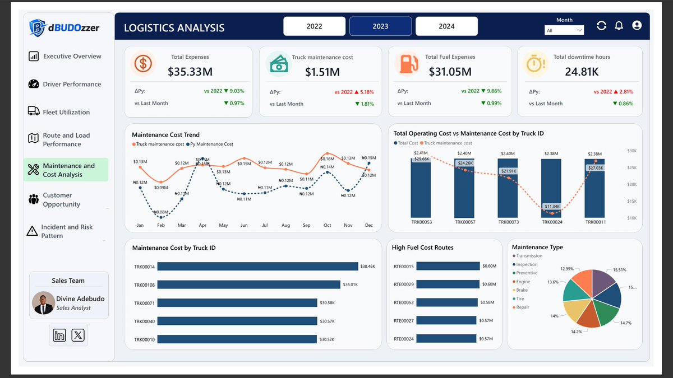This screenshot has width=673, height=378.
Task: Click the Inspection legend entry
Action: tap(525, 264)
